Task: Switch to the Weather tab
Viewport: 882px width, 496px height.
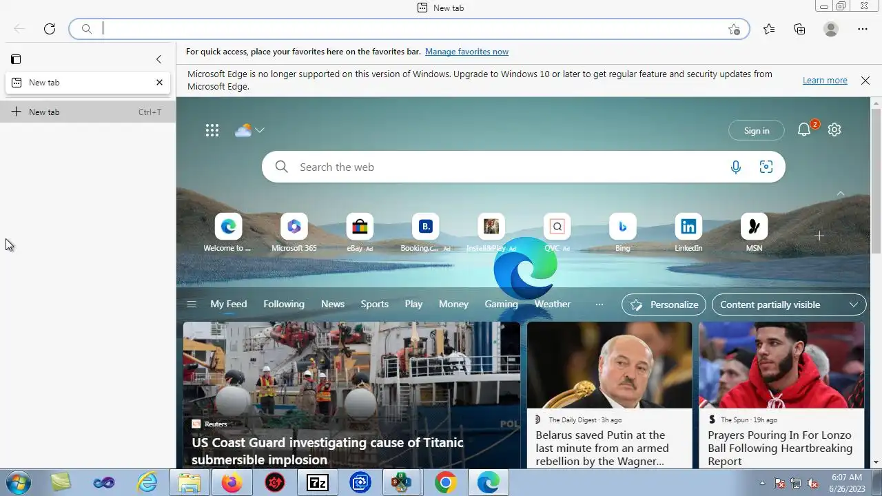Action: point(553,304)
